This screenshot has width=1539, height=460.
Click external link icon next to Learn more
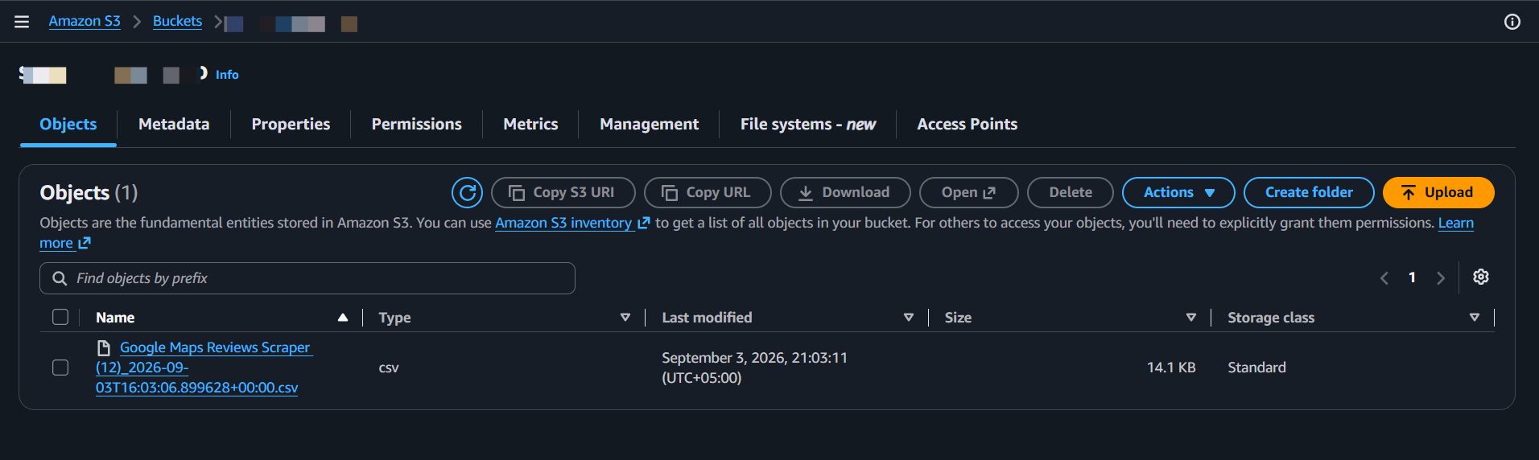[85, 243]
